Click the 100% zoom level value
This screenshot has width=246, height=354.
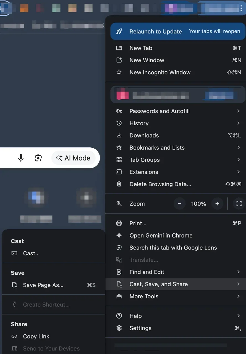(198, 204)
